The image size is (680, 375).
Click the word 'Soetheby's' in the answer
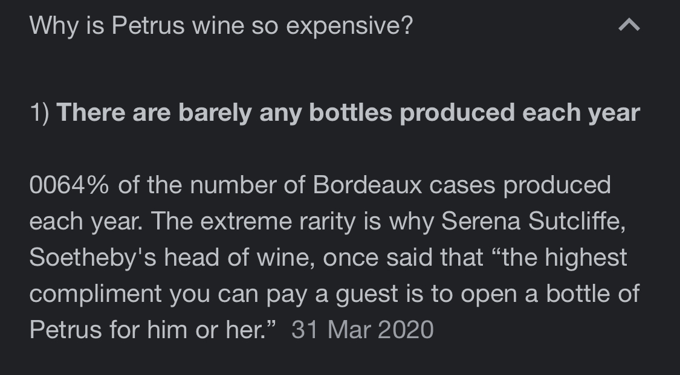[x=92, y=258]
